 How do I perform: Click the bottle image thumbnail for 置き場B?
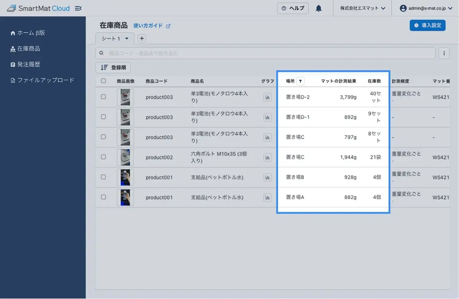(125, 177)
